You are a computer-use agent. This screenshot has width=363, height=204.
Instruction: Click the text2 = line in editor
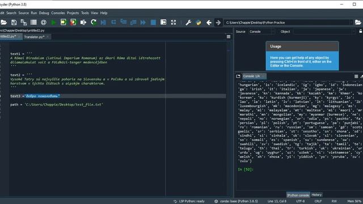tap(21, 75)
